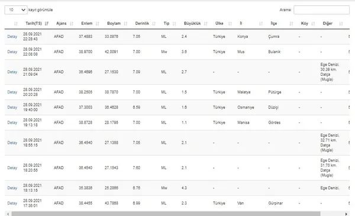Sort by Köy column arrows

click(313, 24)
